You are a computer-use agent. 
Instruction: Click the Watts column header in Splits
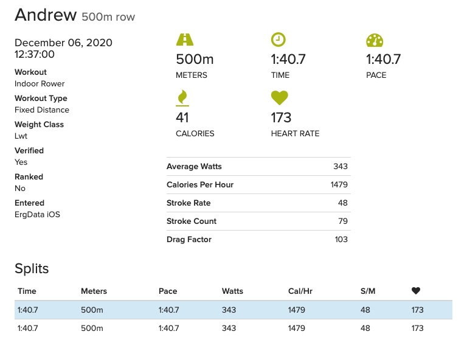pyautogui.click(x=232, y=291)
